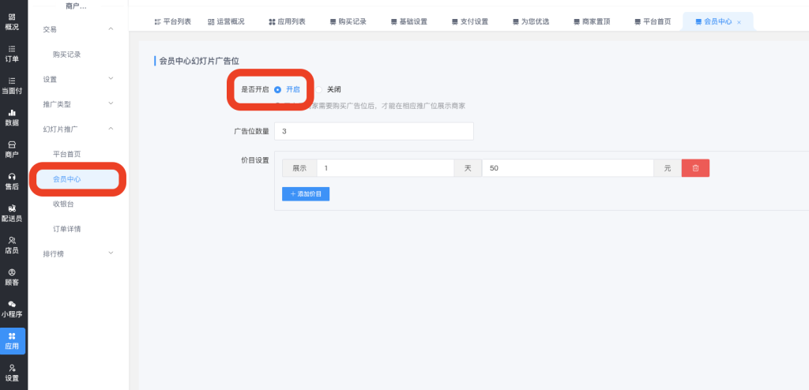Screen dimensions: 809x390
Task: Expand the 推广类型 menu section
Action: [111, 103]
